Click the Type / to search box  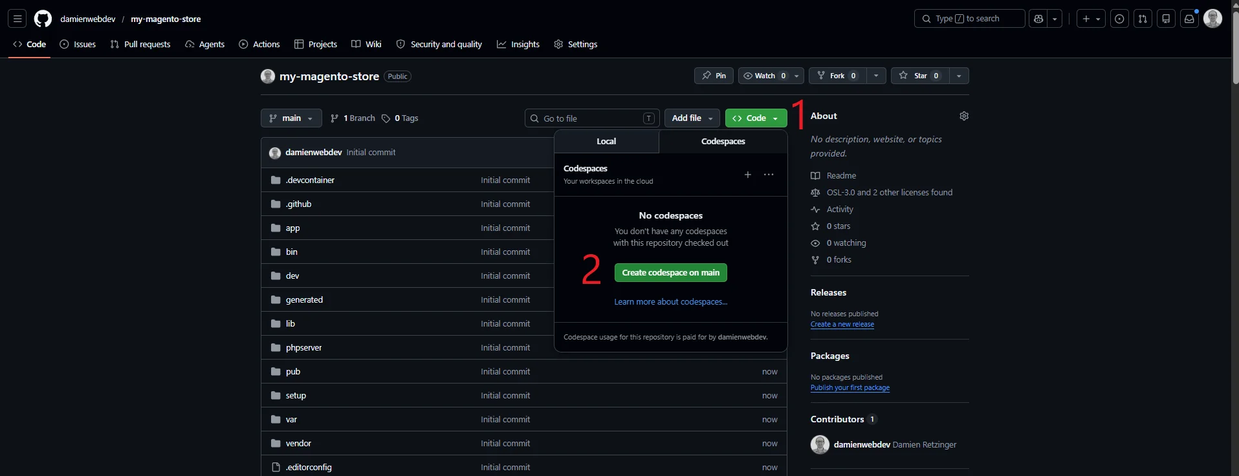point(969,19)
